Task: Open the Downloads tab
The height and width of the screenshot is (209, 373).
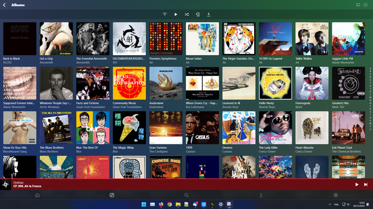Action: click(x=261, y=195)
